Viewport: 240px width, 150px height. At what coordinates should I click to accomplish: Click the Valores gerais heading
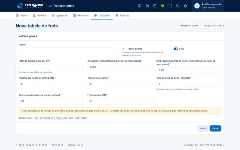(x=28, y=36)
